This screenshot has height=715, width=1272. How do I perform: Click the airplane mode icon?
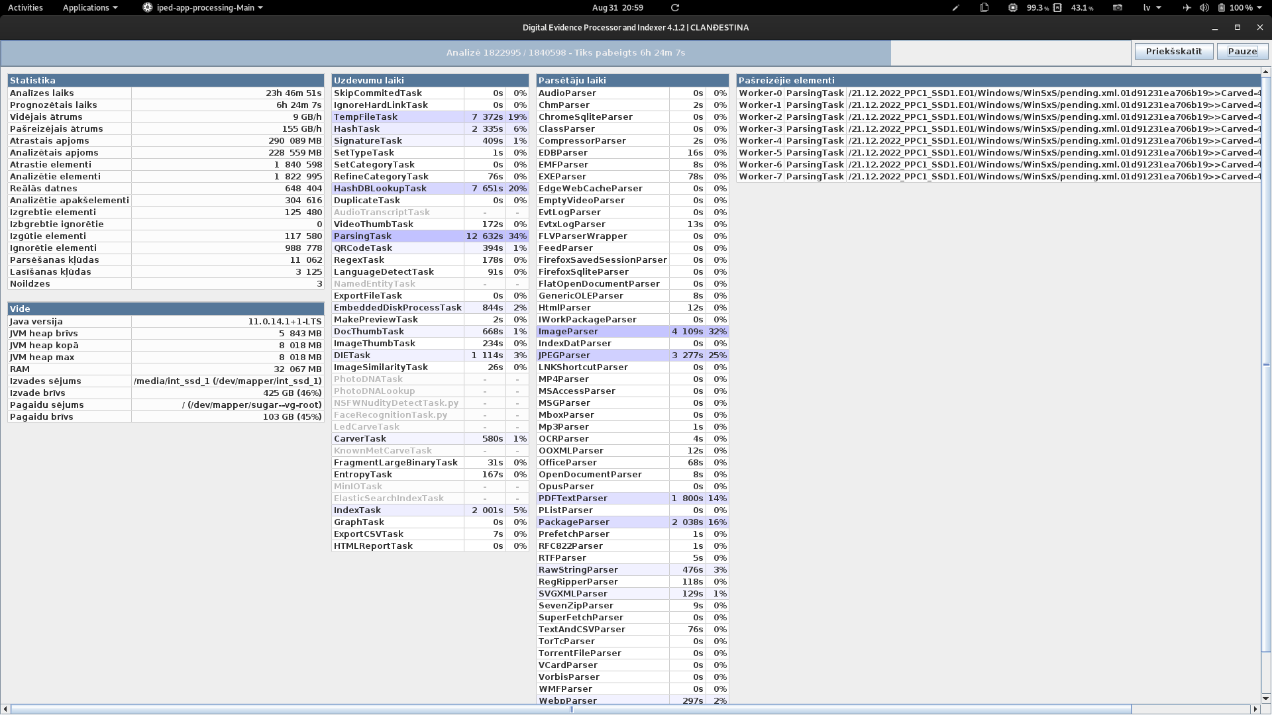point(1187,8)
